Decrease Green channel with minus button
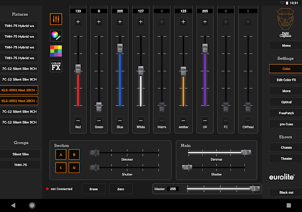Viewport: 302px width, 212px height. point(99,120)
